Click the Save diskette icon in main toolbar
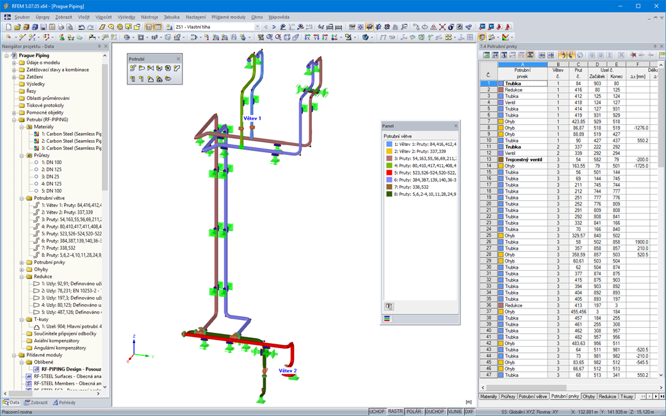The image size is (666, 416). click(44, 27)
